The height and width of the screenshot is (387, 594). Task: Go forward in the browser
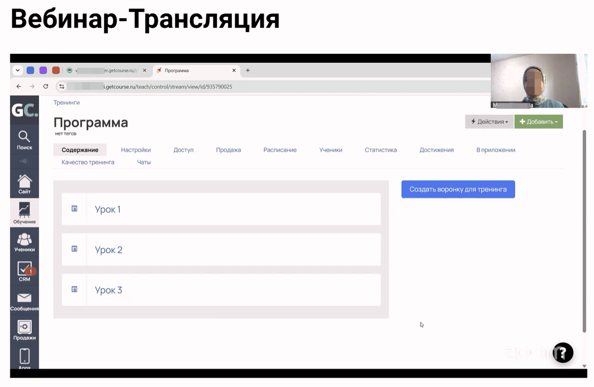click(32, 86)
